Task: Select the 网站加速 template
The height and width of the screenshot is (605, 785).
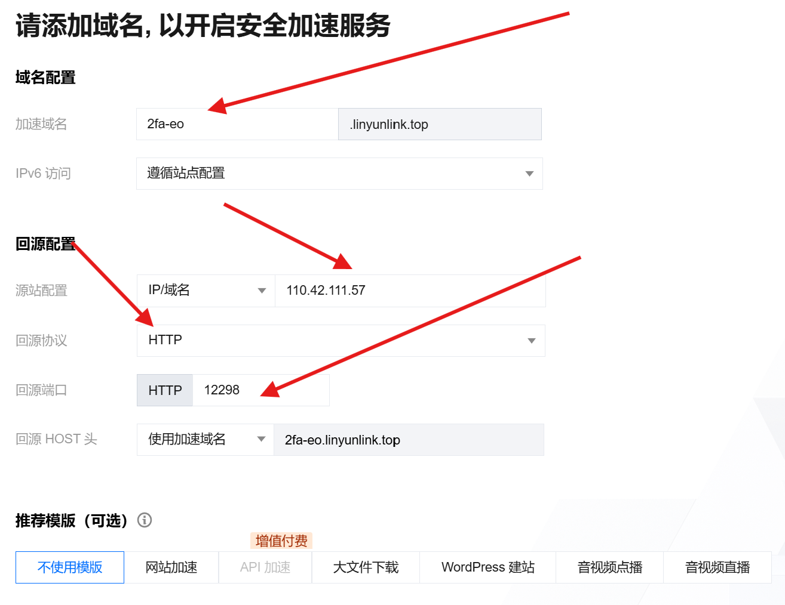Action: (x=171, y=567)
